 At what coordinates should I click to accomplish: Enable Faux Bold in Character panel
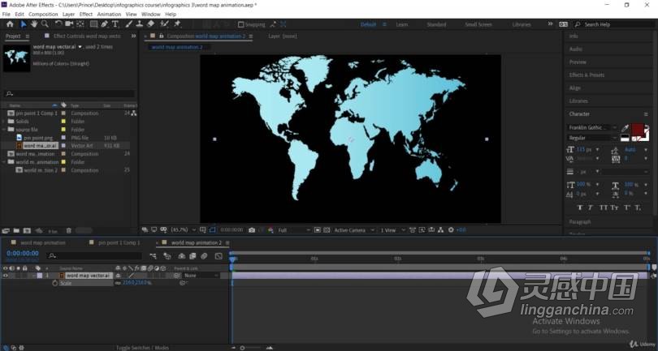pos(580,208)
